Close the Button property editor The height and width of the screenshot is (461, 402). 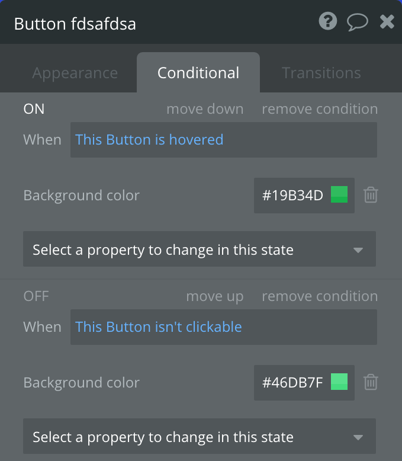(x=387, y=23)
